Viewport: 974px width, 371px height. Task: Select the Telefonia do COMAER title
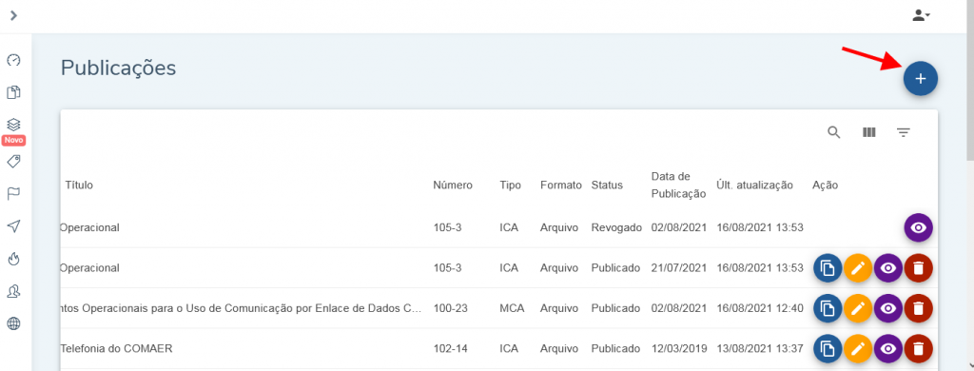pyautogui.click(x=116, y=348)
